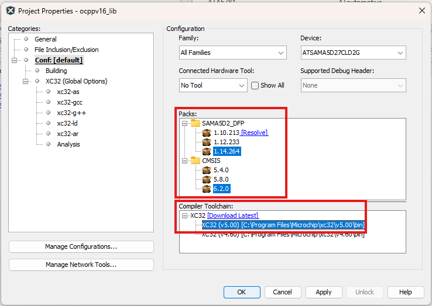
Task: Open the xc32-ar options
Action: [67, 134]
